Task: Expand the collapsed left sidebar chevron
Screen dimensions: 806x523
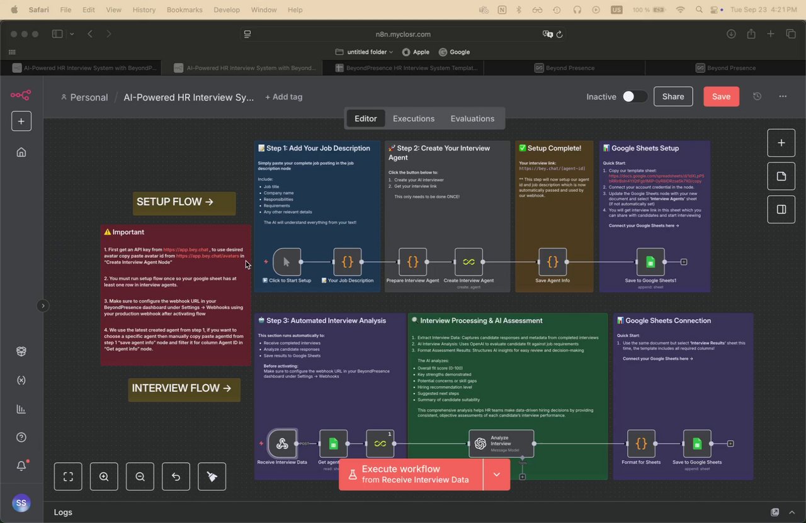Action: pyautogui.click(x=43, y=306)
